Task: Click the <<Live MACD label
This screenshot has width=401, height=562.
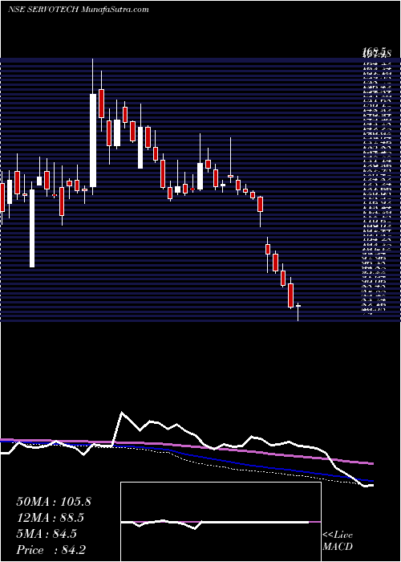Action: click(338, 541)
